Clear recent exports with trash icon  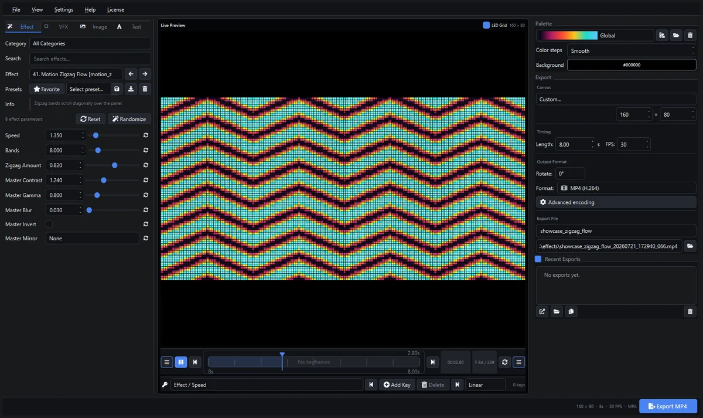click(690, 311)
